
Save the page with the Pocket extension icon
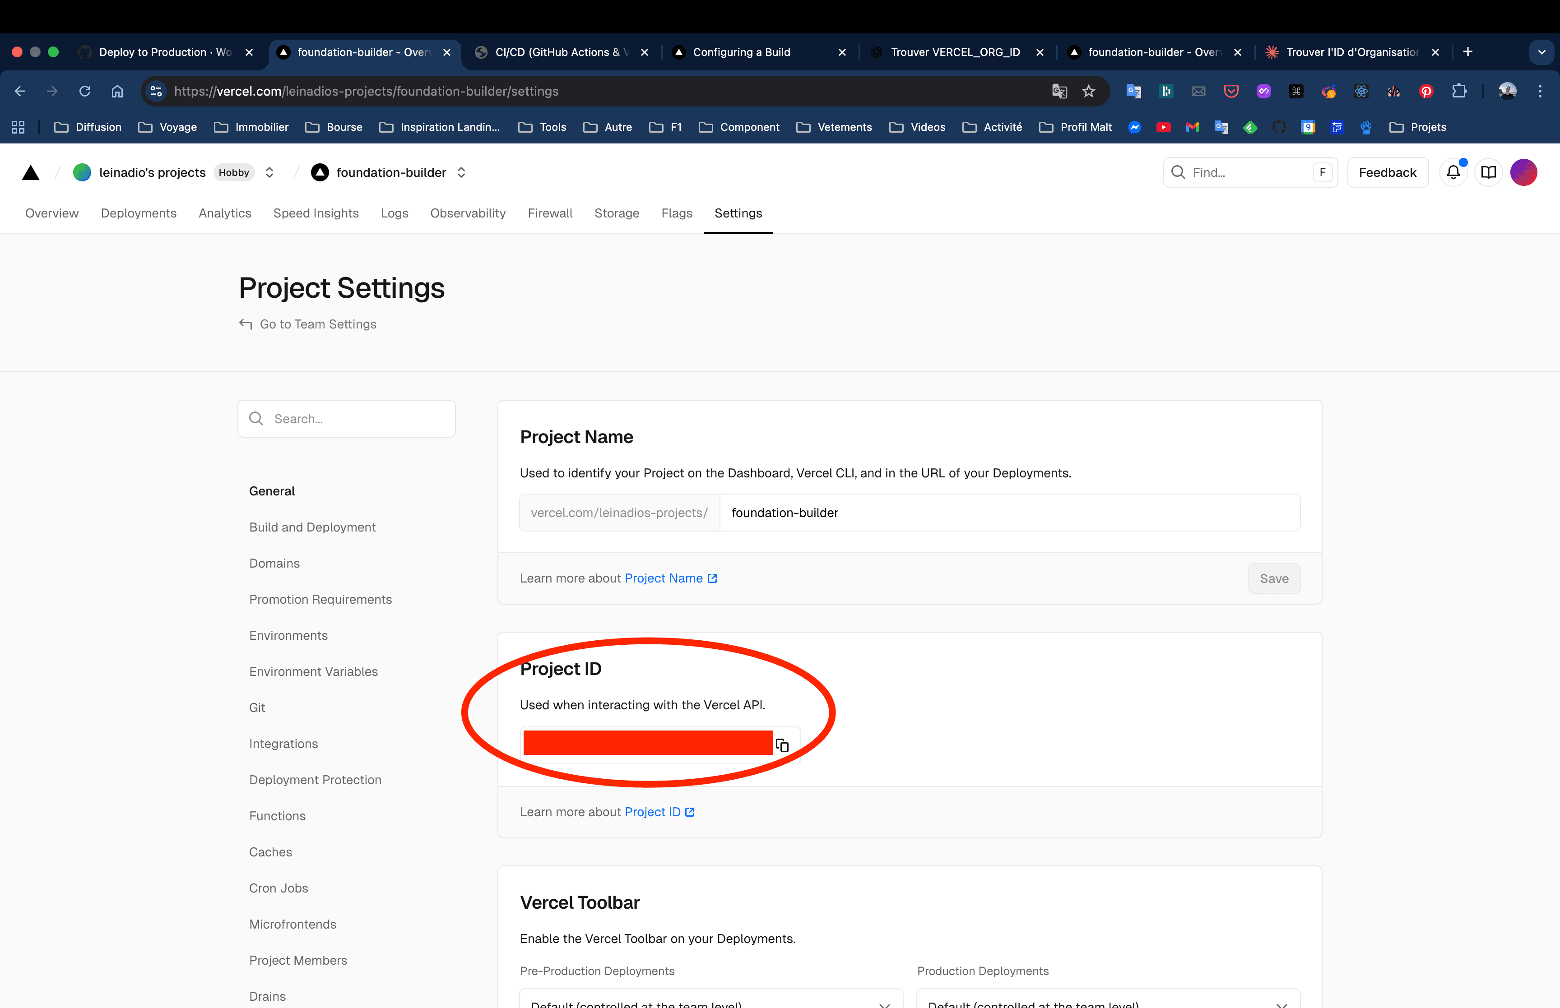pyautogui.click(x=1231, y=92)
